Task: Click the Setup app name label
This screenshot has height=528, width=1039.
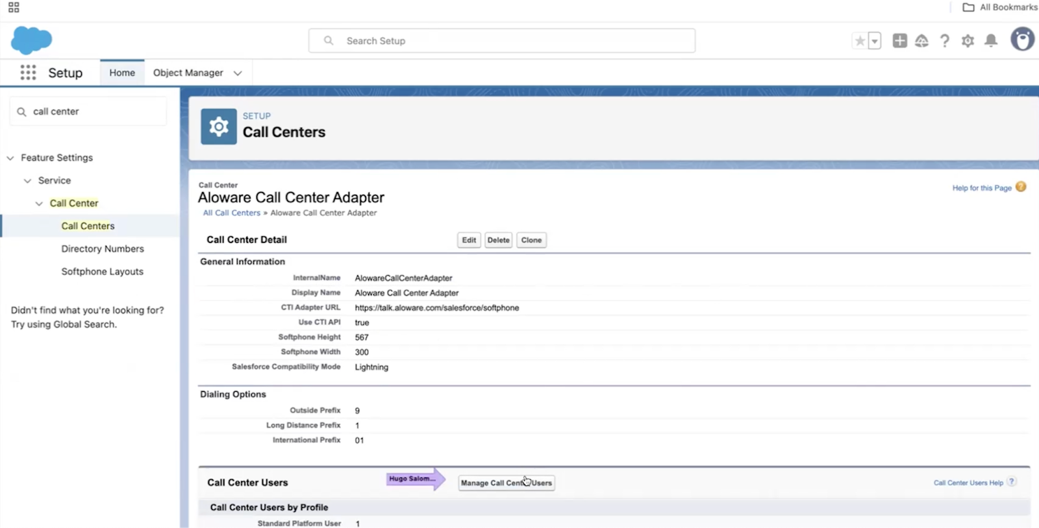Action: pos(66,73)
